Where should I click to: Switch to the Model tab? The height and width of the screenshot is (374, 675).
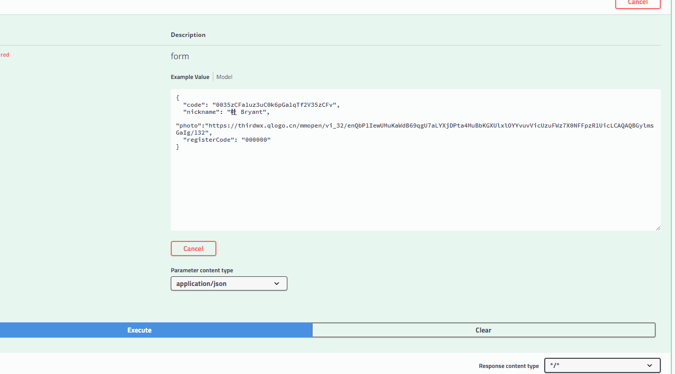[x=224, y=77]
